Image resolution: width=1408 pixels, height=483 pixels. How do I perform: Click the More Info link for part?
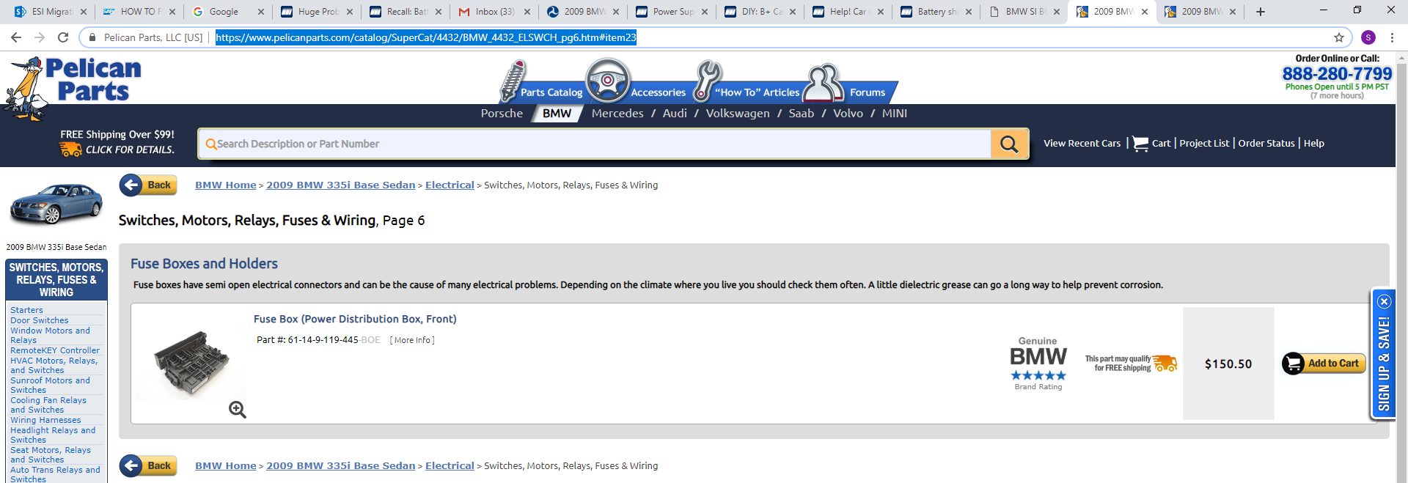(412, 340)
